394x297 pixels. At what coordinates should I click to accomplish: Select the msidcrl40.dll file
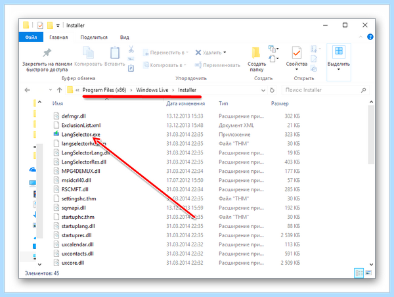point(76,180)
